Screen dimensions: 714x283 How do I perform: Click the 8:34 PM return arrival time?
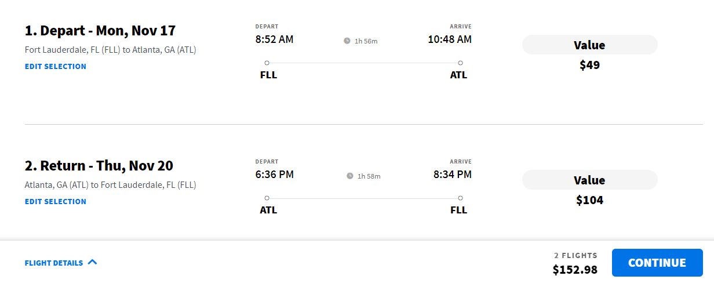click(x=452, y=175)
